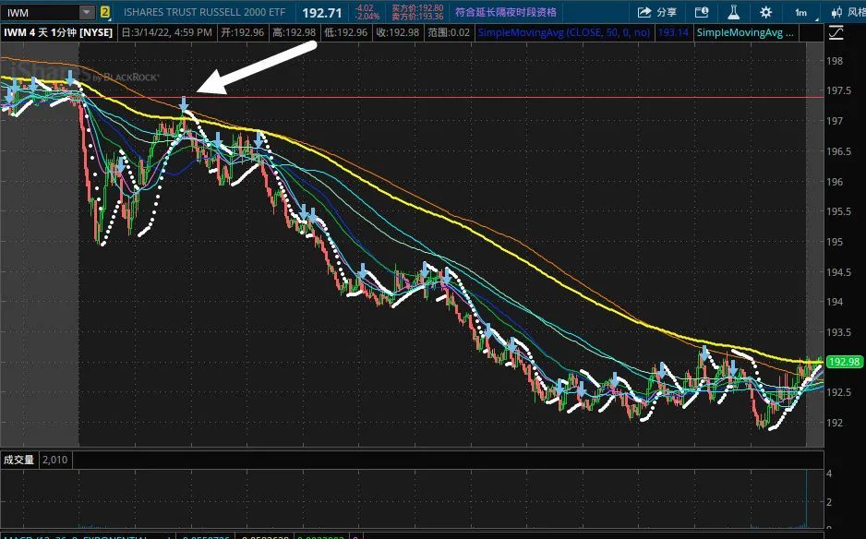Click the IWM 4 天 1分钟 [NYSE] chart title
866x539 pixels.
pyautogui.click(x=58, y=32)
